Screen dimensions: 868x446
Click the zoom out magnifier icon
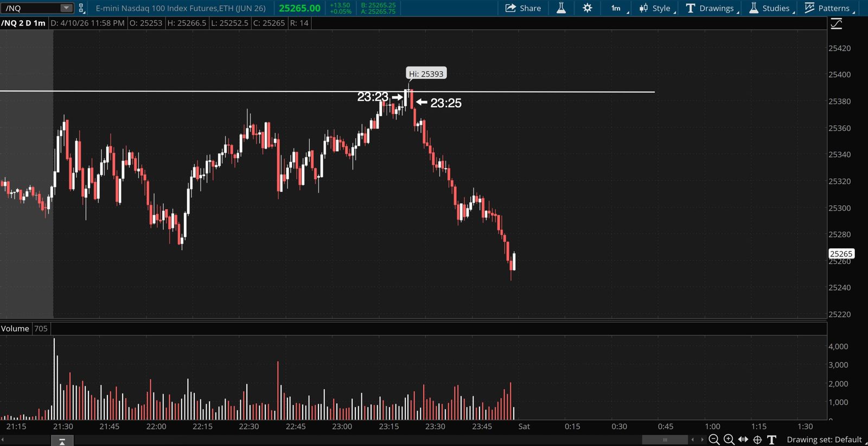[x=714, y=439]
